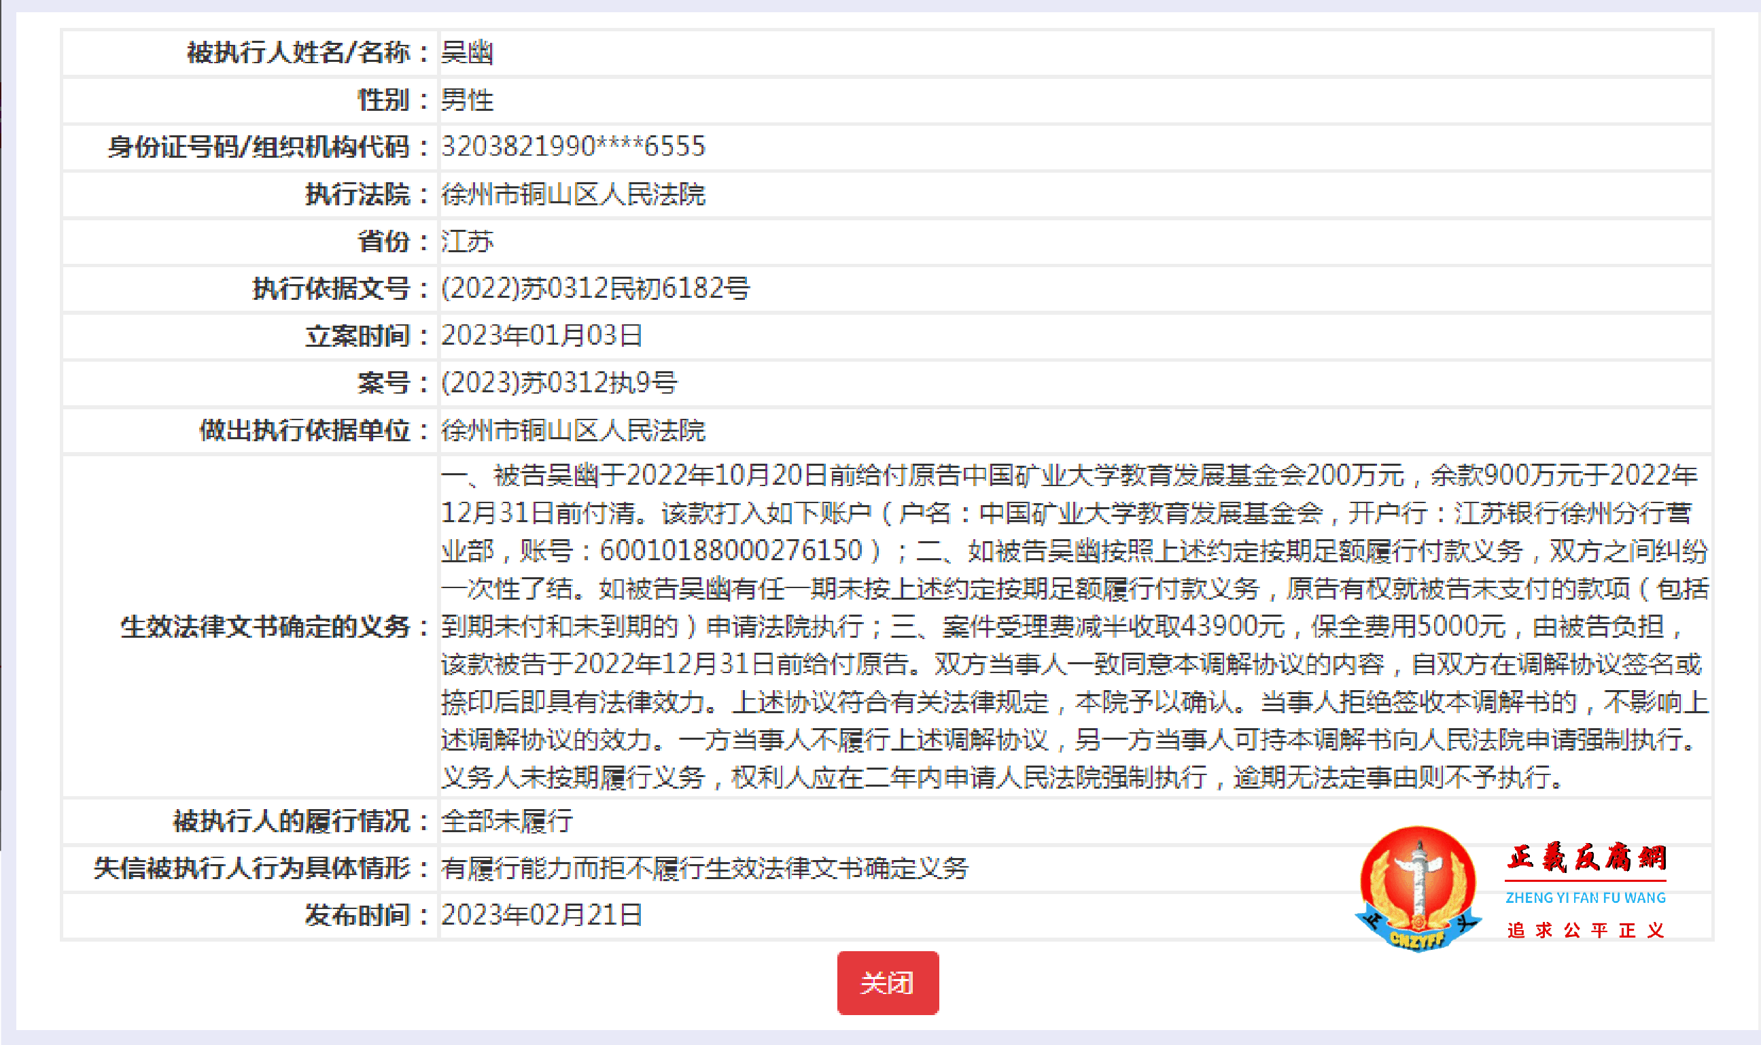Screen dimensions: 1761x1045
Task: Click the document number (2022)苏0312民初6182号
Action: point(595,289)
